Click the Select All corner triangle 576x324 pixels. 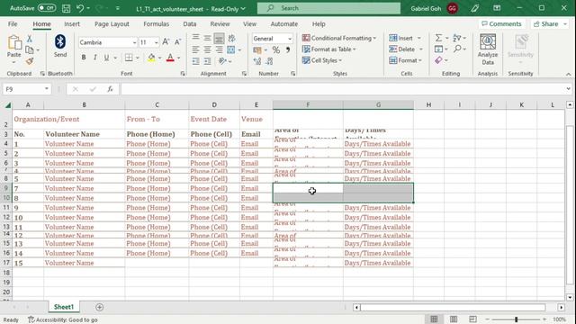pyautogui.click(x=8, y=105)
